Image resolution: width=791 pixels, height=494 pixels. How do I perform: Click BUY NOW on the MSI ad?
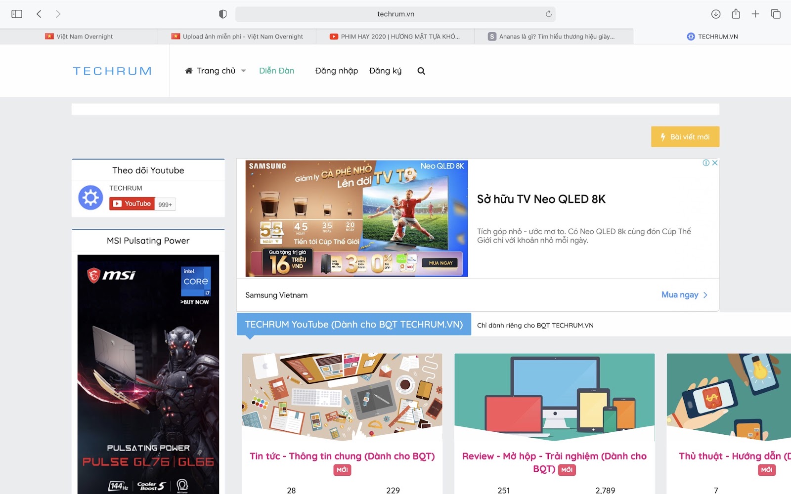coord(195,302)
